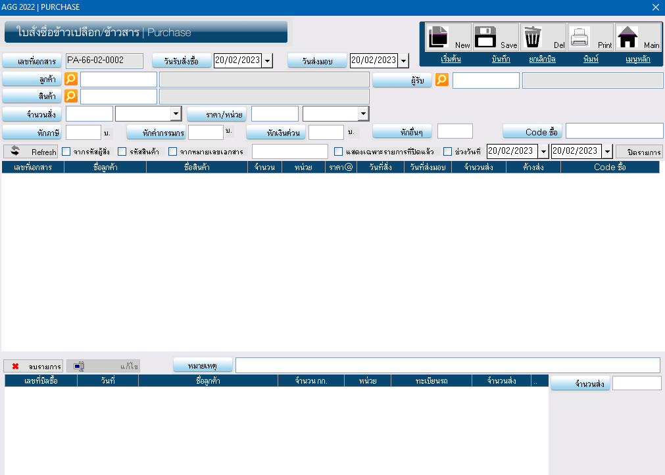The width and height of the screenshot is (665, 475).
Task: Enable the รหัสสินค้า filter checkbox
Action: point(122,152)
